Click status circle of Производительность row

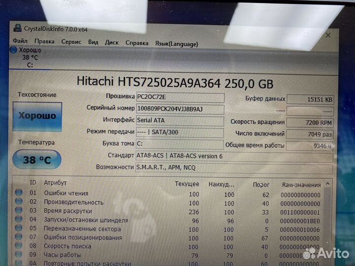(x=19, y=201)
